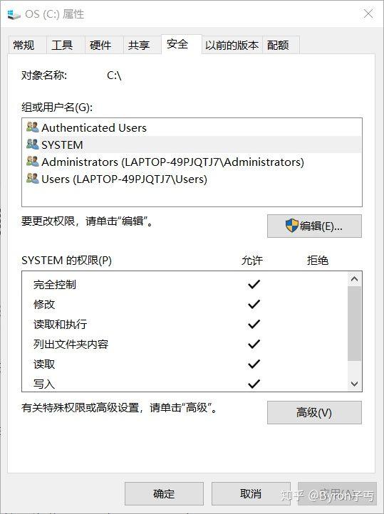Viewport: 384px width, 514px height.
Task: Click the permissions list scroll-up arrow
Action: [x=354, y=279]
